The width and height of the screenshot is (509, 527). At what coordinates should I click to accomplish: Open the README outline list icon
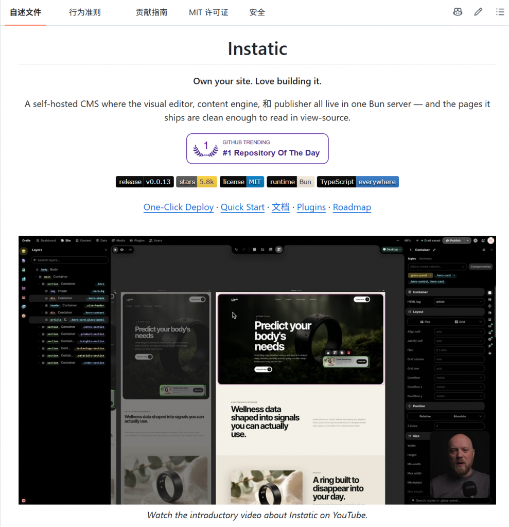pyautogui.click(x=500, y=12)
